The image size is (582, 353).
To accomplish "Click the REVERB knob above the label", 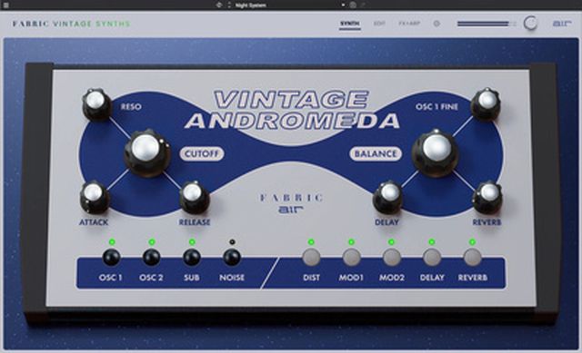I will [487, 196].
